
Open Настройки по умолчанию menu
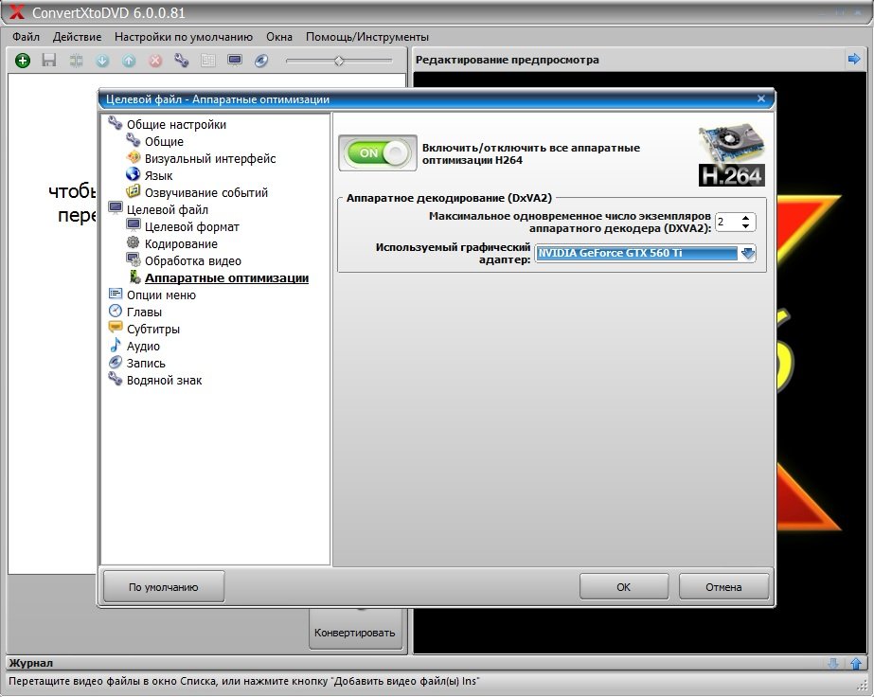(x=184, y=37)
